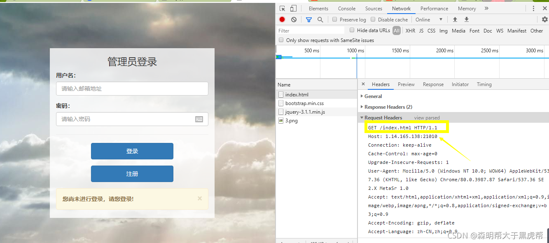The width and height of the screenshot is (549, 243).
Task: Open network search magnifier
Action: point(320,19)
